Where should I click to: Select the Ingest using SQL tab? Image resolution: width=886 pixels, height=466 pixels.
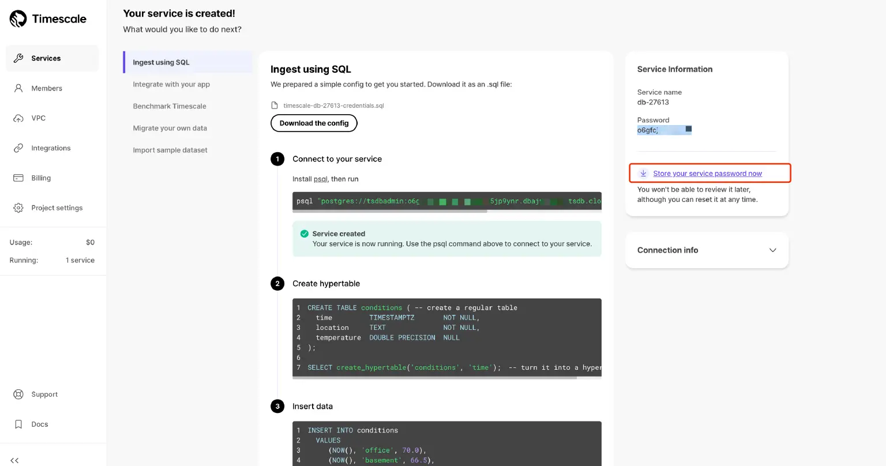pos(161,62)
